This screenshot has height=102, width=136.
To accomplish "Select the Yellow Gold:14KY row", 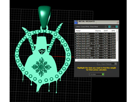I will click(x=95, y=39).
